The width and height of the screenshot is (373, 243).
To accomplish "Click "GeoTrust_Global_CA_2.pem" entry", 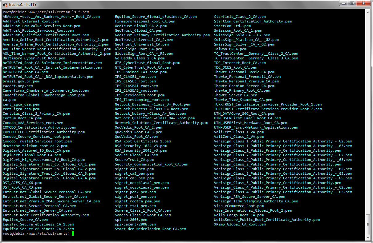I will coord(141,26).
